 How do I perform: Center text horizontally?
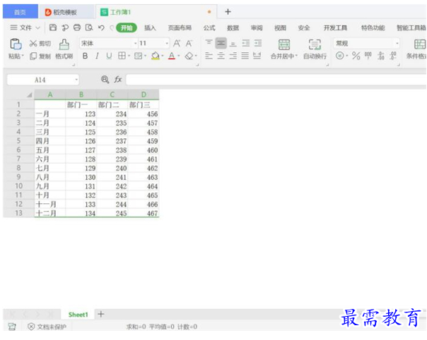click(221, 56)
